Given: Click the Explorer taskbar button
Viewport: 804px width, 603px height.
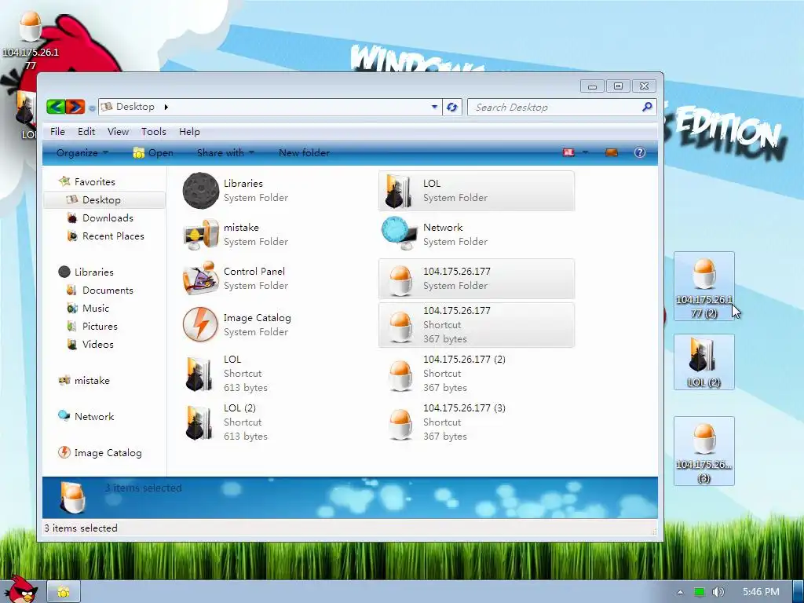Looking at the screenshot, I should pos(64,592).
